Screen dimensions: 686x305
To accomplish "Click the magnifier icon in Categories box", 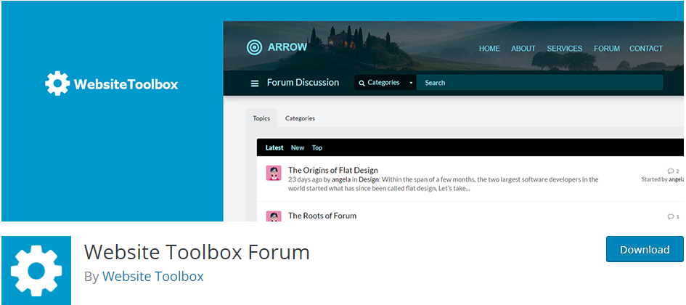I will (362, 83).
